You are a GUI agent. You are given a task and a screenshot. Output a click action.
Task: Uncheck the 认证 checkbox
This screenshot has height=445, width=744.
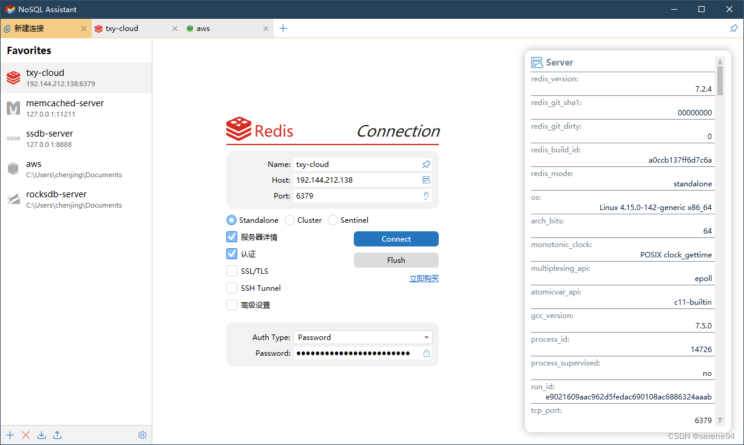232,254
